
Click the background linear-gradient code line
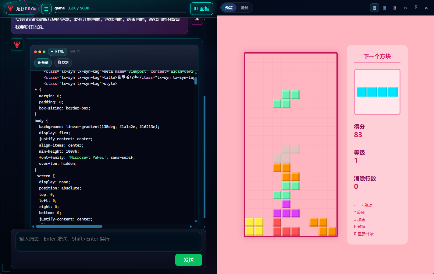pos(99,127)
